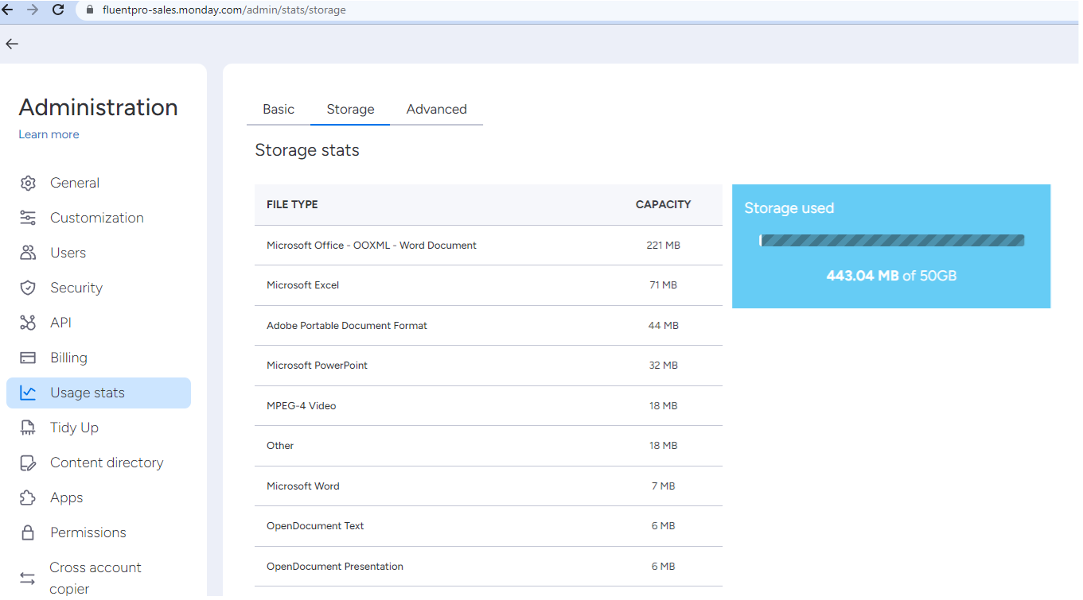
Task: Select the Customization icon in sidebar
Action: pos(28,217)
